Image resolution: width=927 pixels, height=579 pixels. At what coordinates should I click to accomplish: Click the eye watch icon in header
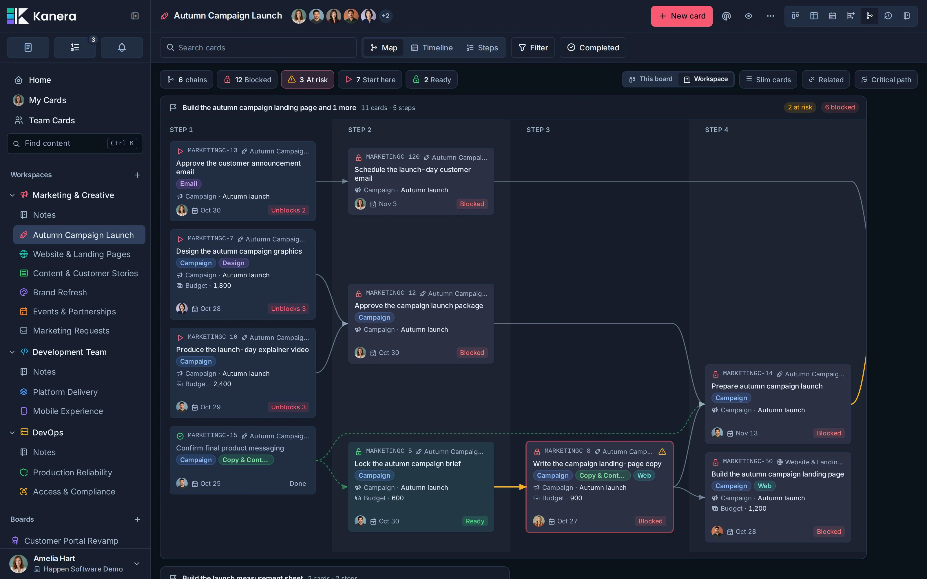coord(749,16)
